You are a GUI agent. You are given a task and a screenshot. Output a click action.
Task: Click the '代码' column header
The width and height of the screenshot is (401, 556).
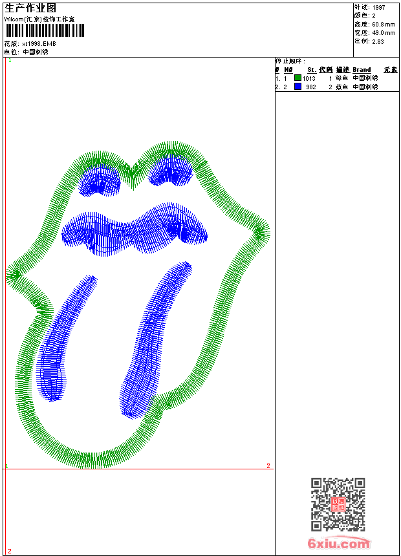tap(326, 70)
